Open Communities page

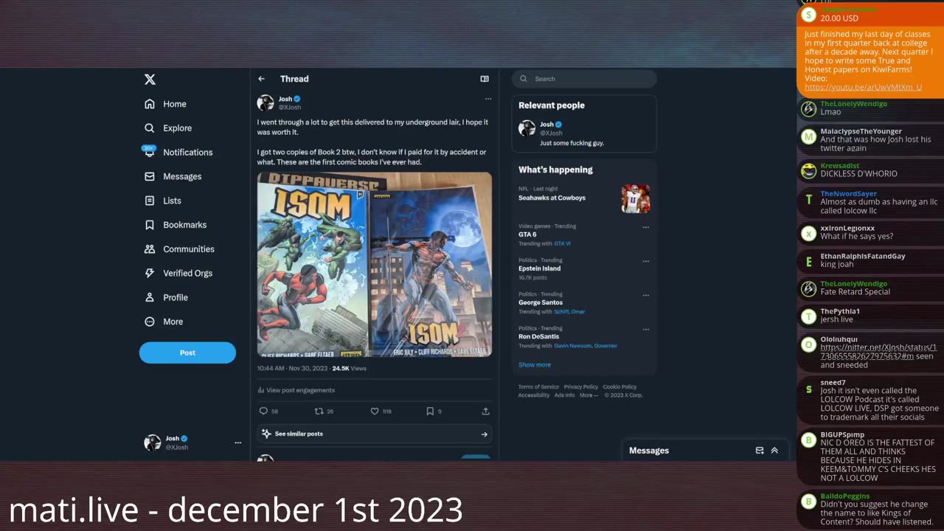coord(179,249)
